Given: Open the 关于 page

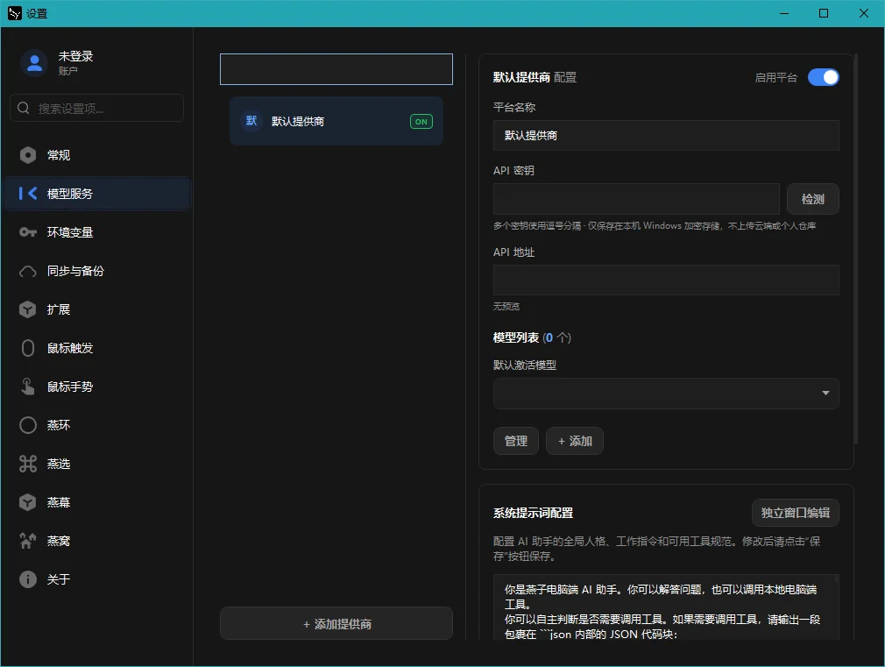Looking at the screenshot, I should point(97,578).
